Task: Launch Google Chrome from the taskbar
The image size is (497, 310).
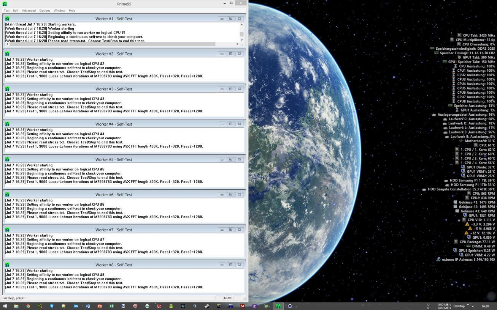Action: click(x=28, y=306)
